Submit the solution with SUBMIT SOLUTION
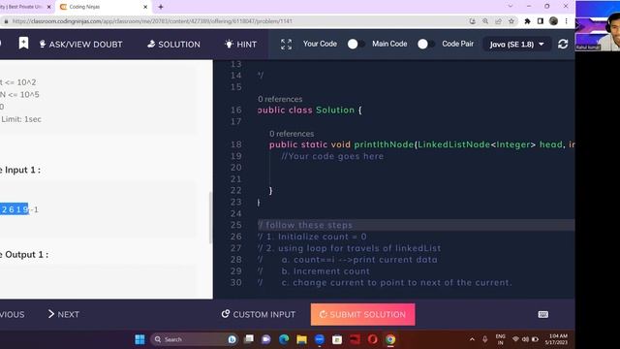 click(x=362, y=314)
